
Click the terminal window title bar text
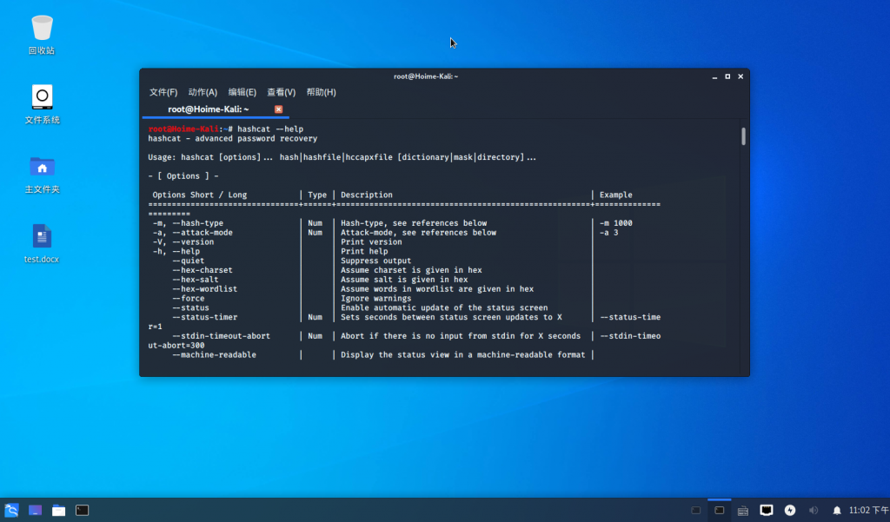point(426,76)
